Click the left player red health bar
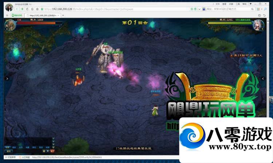 [x=36, y=23]
